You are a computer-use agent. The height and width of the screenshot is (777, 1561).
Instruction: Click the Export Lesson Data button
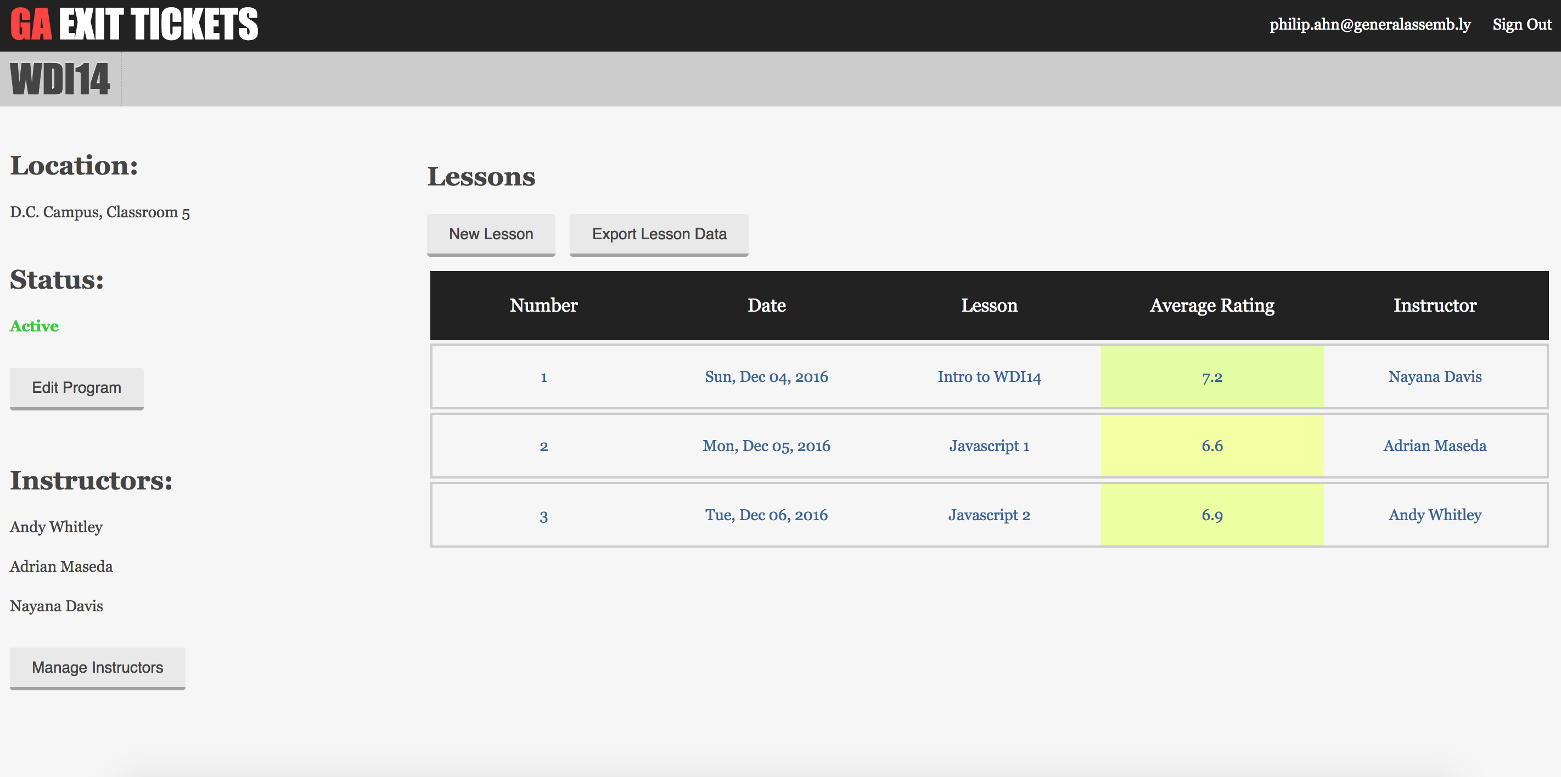pos(658,233)
